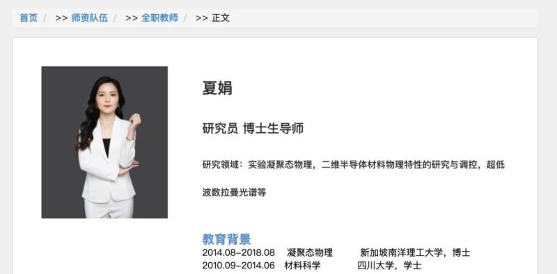Click the date range 2010.09-2014.06

click(x=238, y=266)
